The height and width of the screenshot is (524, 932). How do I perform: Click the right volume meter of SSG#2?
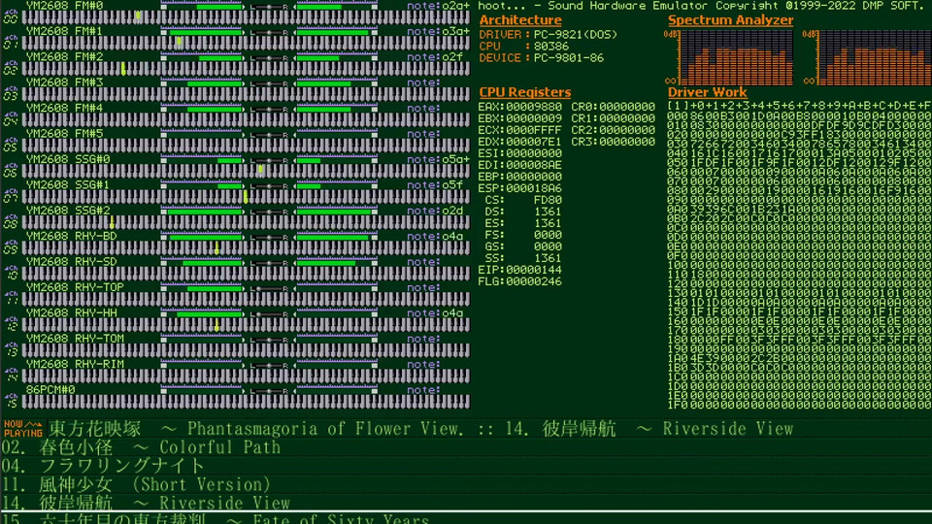(337, 212)
